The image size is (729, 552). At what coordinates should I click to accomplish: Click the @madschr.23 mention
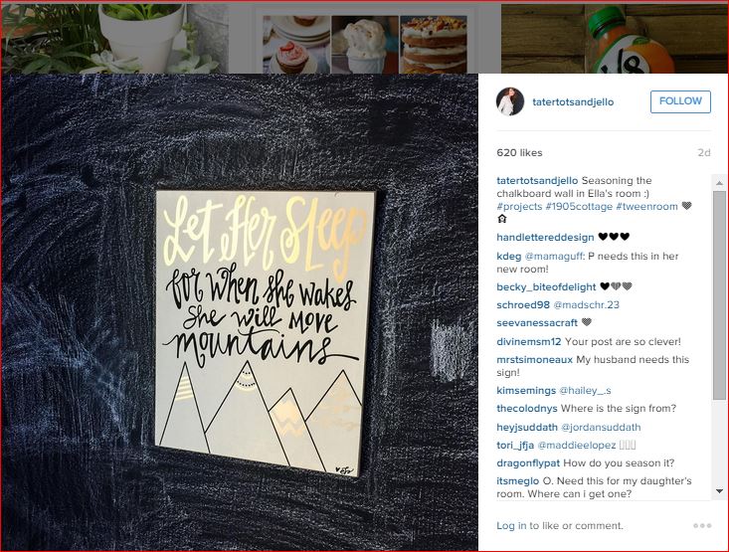(586, 304)
